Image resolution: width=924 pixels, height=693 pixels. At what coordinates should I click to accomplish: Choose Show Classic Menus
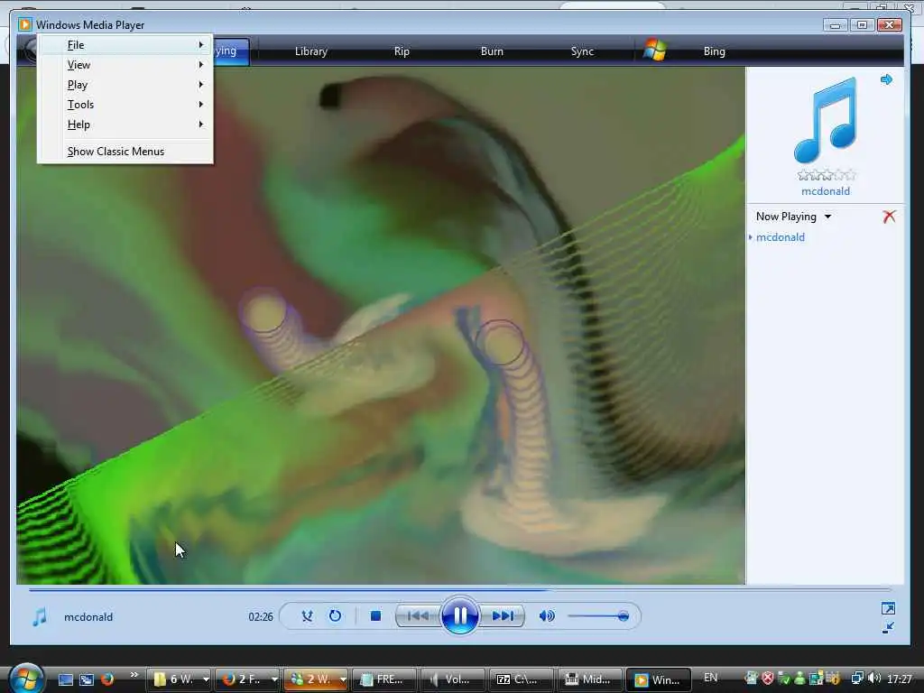click(125, 152)
